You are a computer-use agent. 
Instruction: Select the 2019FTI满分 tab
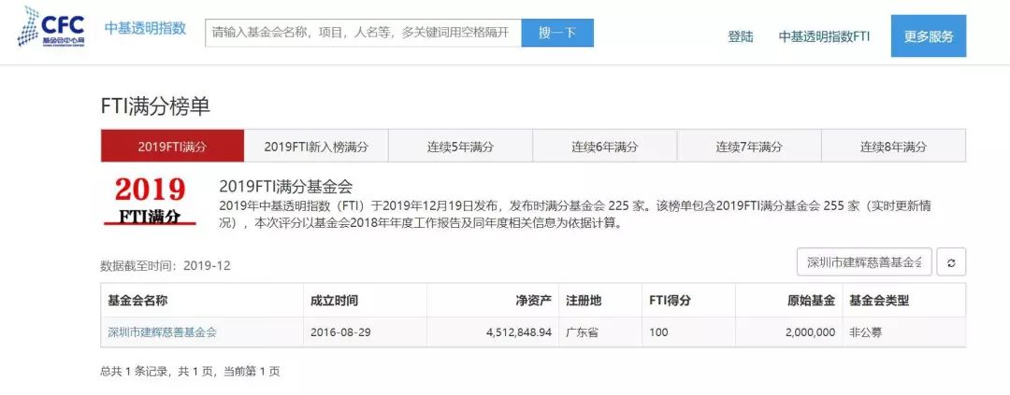[173, 146]
